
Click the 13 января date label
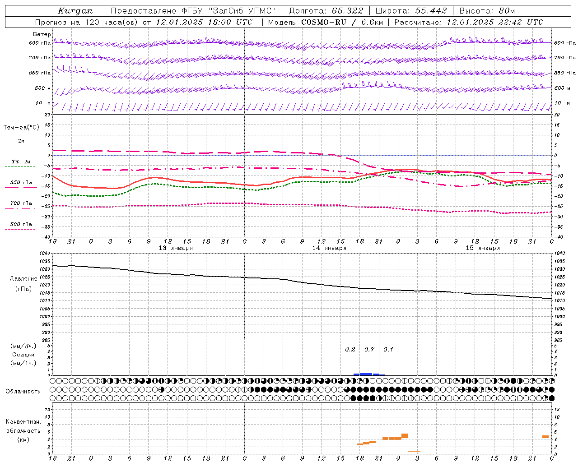point(176,248)
